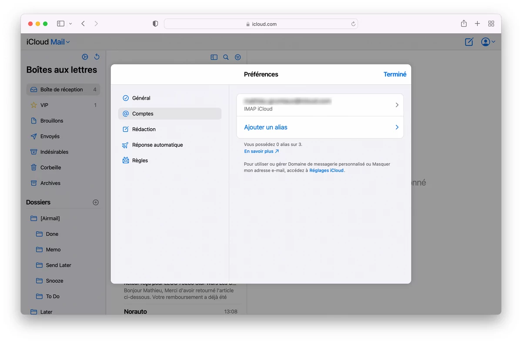Search mail with the magnifier icon
The height and width of the screenshot is (342, 522).
[226, 57]
